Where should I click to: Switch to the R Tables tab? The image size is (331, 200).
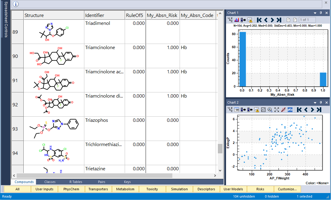click(x=76, y=182)
